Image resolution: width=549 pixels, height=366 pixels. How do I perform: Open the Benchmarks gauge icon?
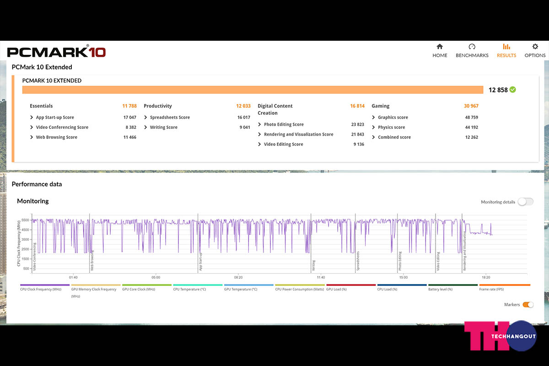472,47
